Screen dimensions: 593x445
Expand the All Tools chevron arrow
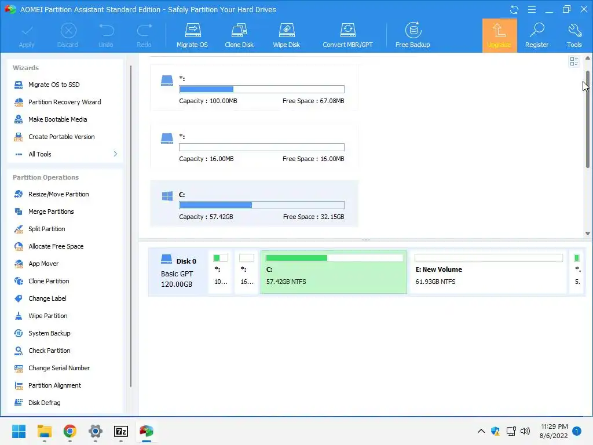(x=115, y=154)
